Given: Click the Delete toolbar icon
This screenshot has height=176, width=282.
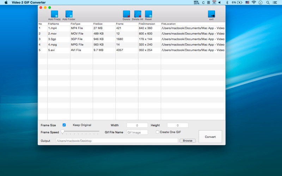Looking at the screenshot, I should pyautogui.click(x=127, y=14).
